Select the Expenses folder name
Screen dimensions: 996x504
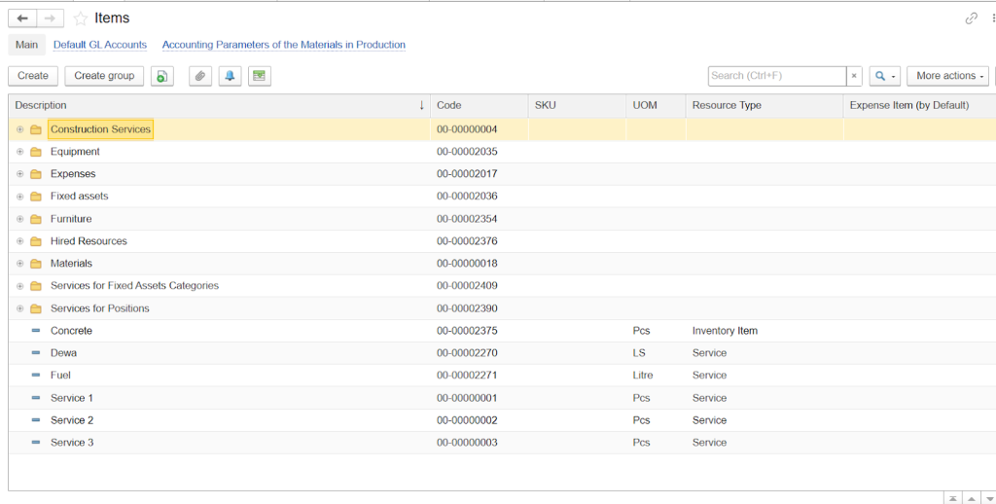click(73, 173)
